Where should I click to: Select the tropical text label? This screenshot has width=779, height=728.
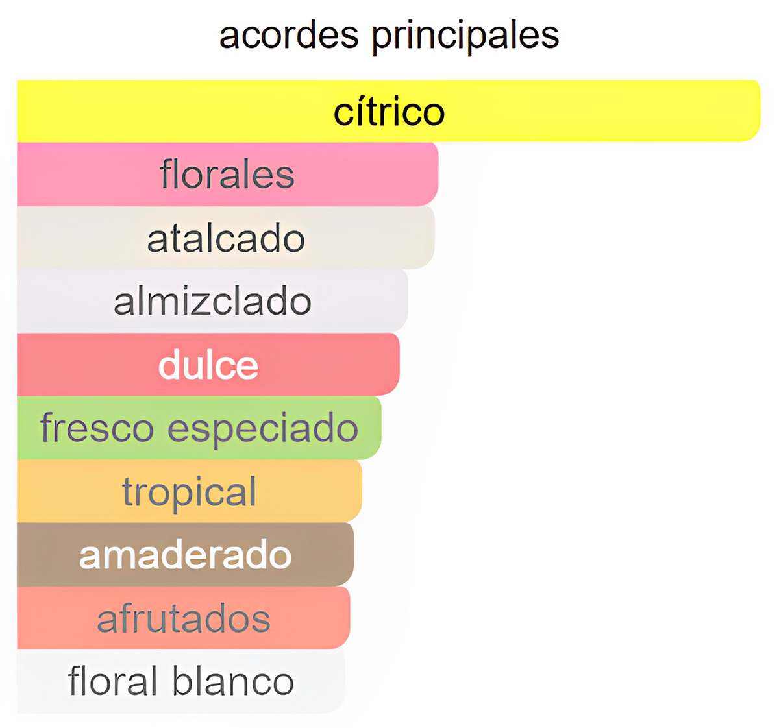(190, 492)
